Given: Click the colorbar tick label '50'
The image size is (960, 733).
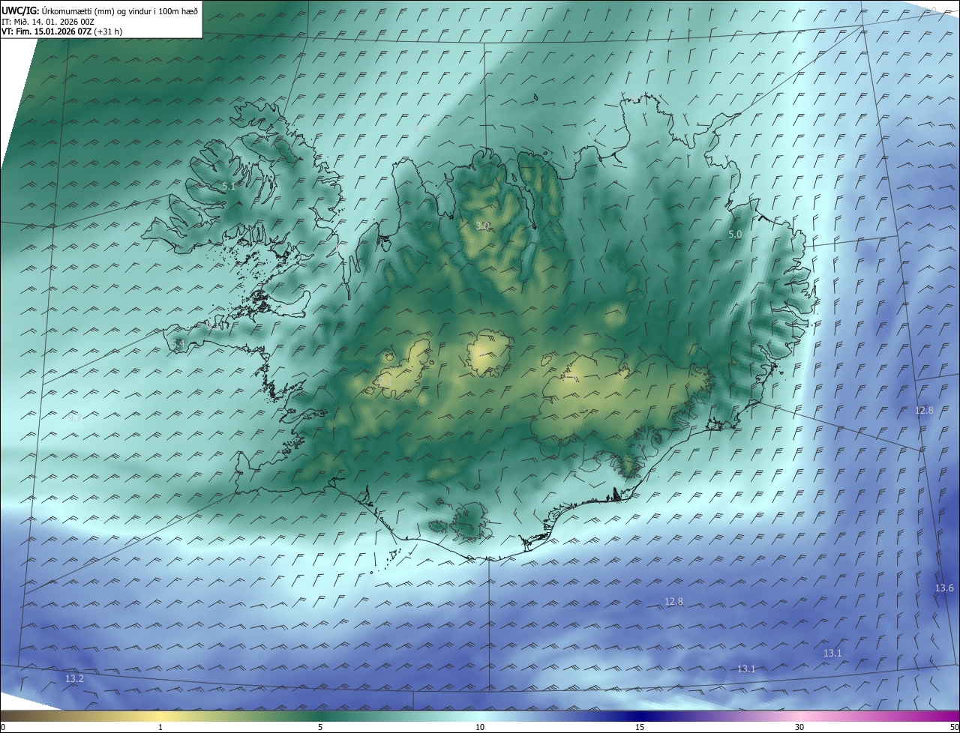Looking at the screenshot, I should tap(953, 727).
